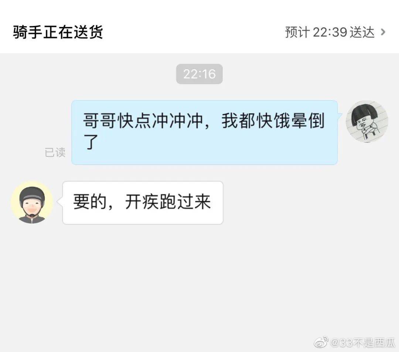Tap the 已读 read receipt label

tap(55, 153)
